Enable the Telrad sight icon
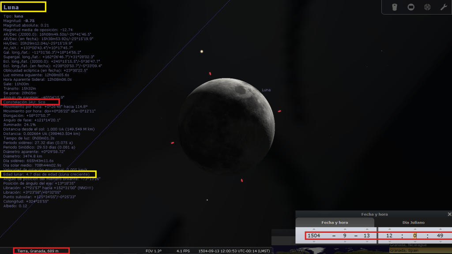 [x=427, y=7]
